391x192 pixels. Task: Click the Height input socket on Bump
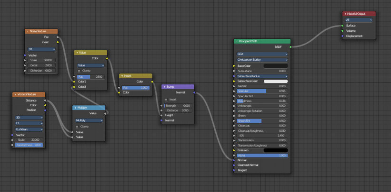click(161, 116)
